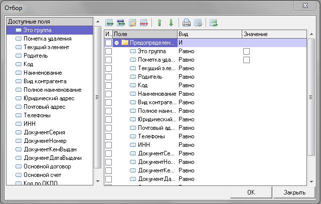Tick the value checkbox for Пометка удаления
Image resolution: width=321 pixels, height=204 pixels.
[246, 60]
